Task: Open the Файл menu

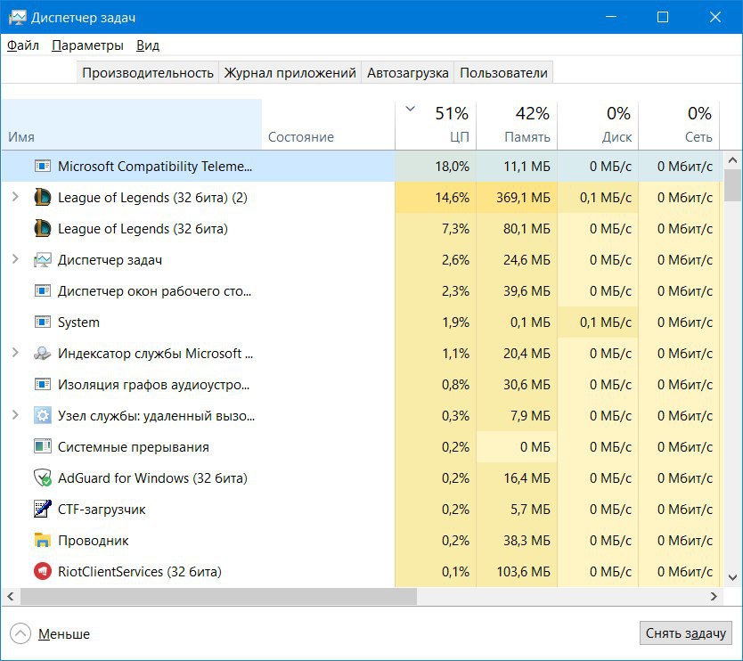Action: click(x=23, y=45)
